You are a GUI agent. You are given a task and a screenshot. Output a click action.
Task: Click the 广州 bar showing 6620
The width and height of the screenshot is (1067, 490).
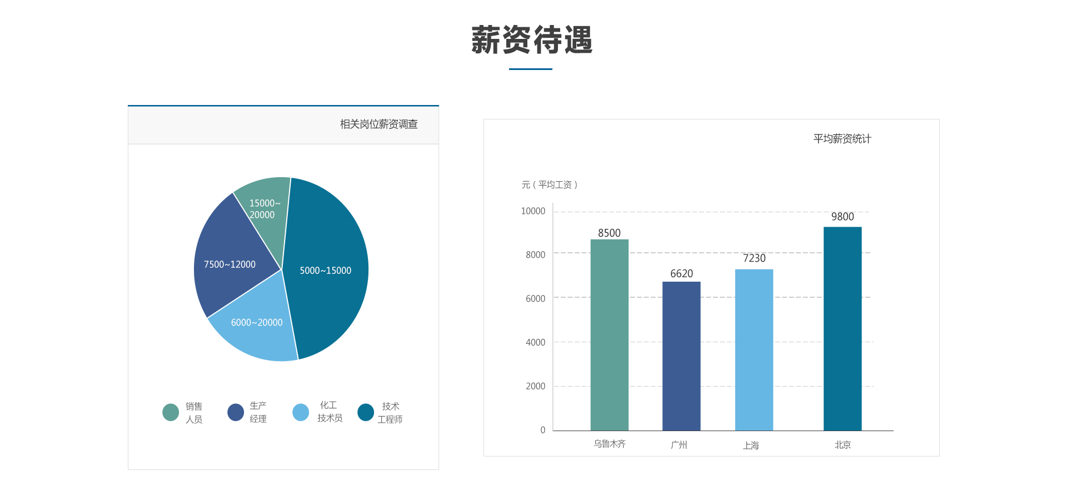tap(681, 356)
